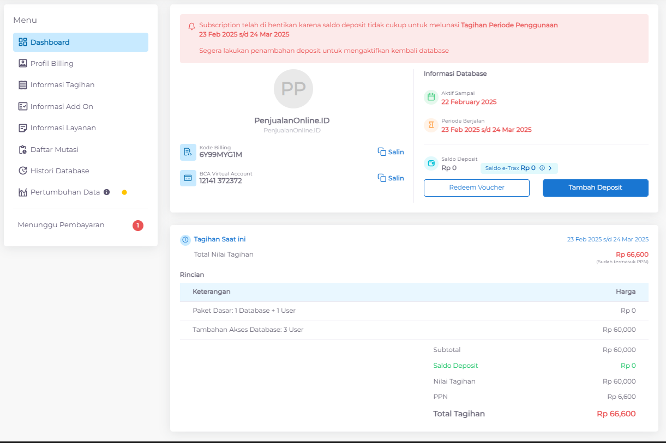Click the bell icon in the alert banner
This screenshot has width=666, height=443.
tap(191, 26)
